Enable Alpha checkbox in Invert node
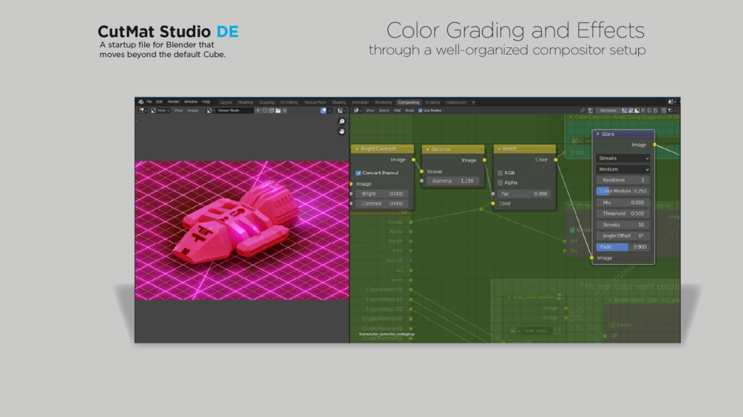This screenshot has height=417, width=743. (x=500, y=182)
